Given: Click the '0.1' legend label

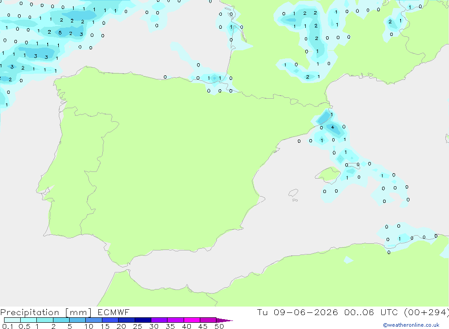Looking at the screenshot, I should [x=8, y=326].
